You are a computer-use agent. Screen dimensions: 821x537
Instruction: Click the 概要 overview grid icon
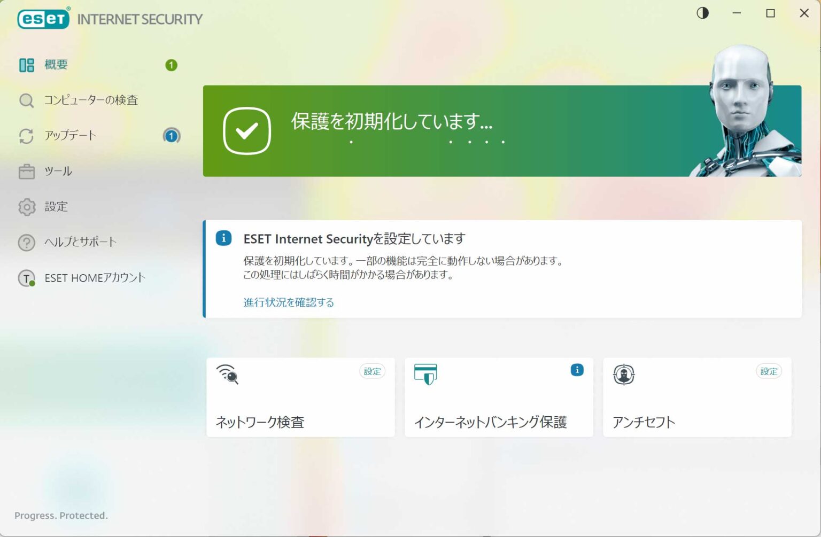pos(26,64)
